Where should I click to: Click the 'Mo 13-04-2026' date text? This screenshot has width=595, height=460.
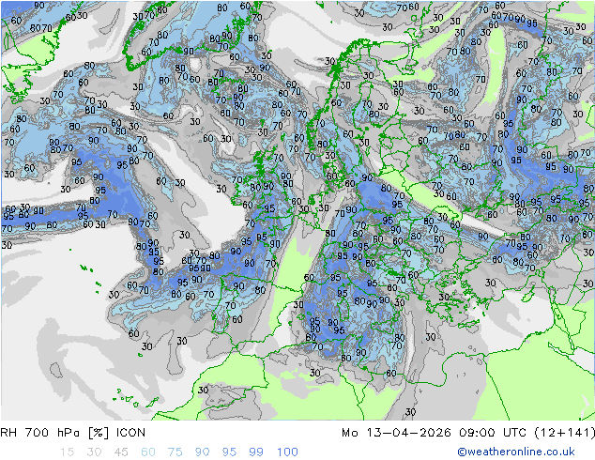(396, 433)
